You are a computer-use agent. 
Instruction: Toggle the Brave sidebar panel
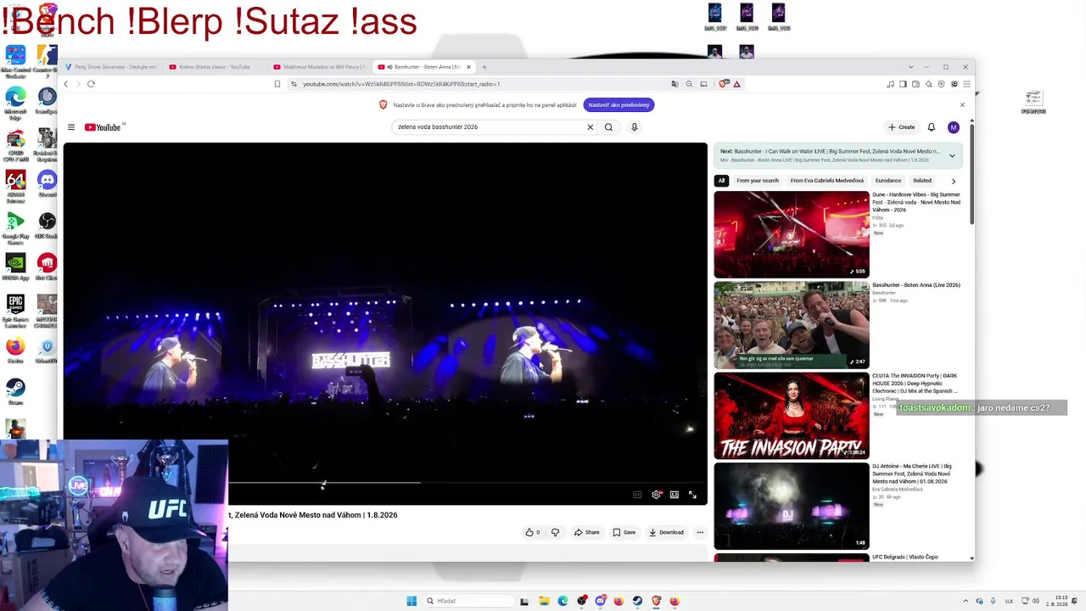[x=903, y=84]
